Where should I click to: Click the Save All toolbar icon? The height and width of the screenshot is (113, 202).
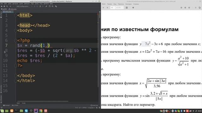(4, 6)
